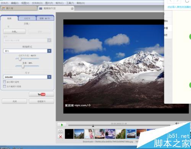Image resolution: width=191 pixels, height=149 pixels.
Task: Select the green cliff thumbnail
Action: tap(121, 134)
